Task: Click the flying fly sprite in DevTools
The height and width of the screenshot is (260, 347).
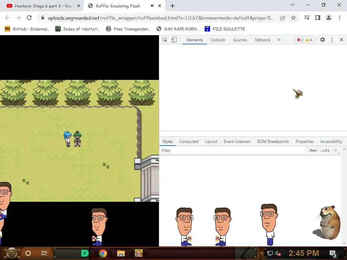Action: point(298,93)
